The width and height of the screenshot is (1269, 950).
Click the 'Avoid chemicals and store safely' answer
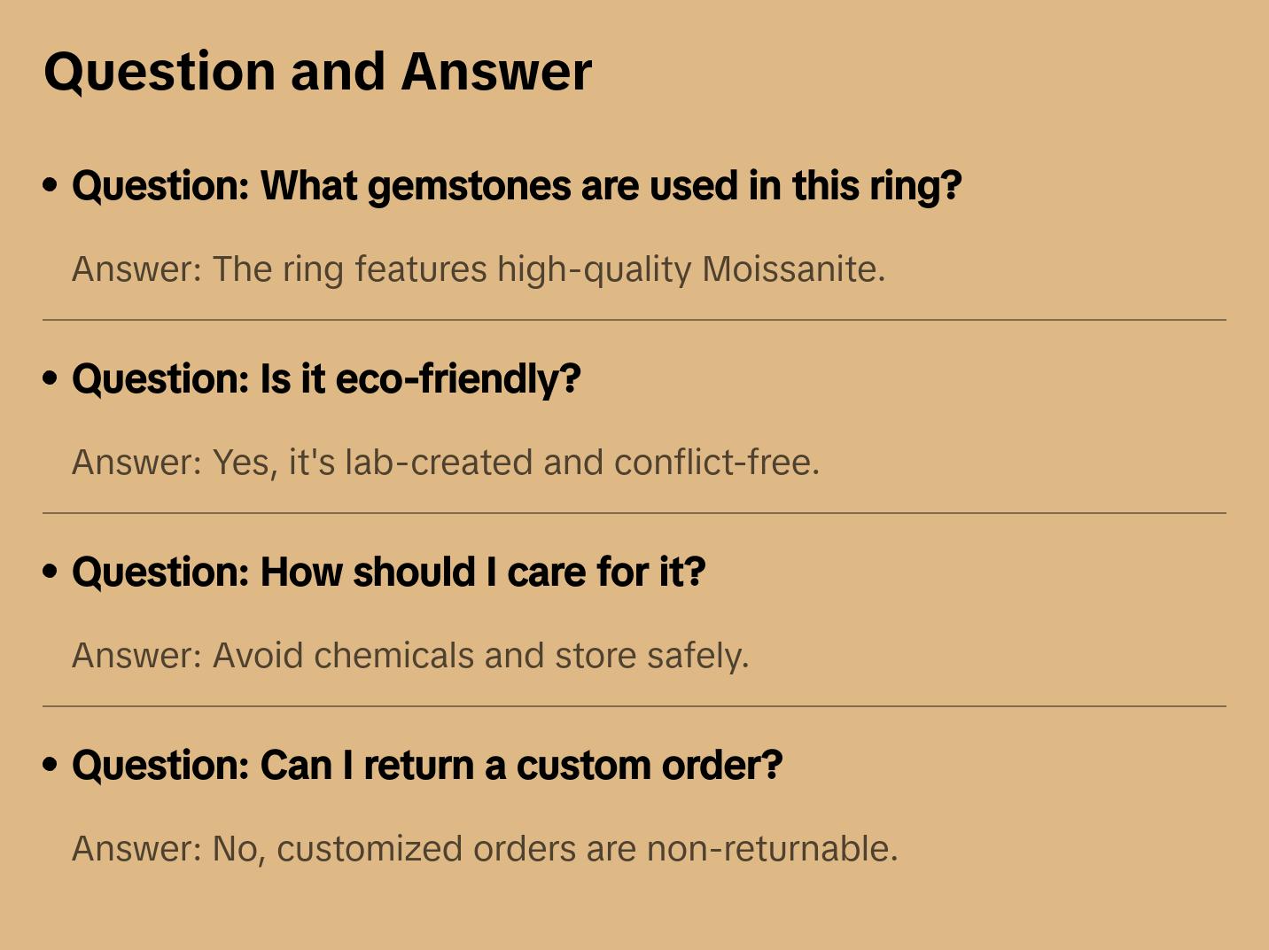tap(410, 656)
